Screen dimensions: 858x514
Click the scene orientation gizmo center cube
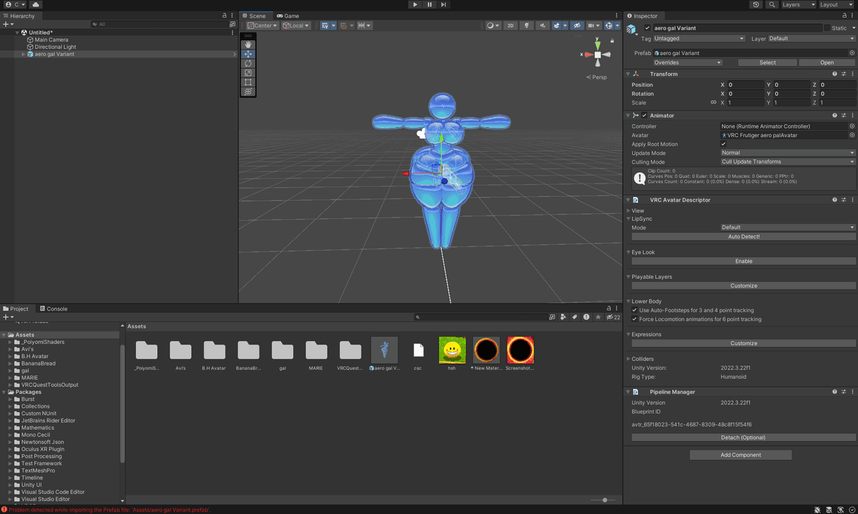pos(597,55)
